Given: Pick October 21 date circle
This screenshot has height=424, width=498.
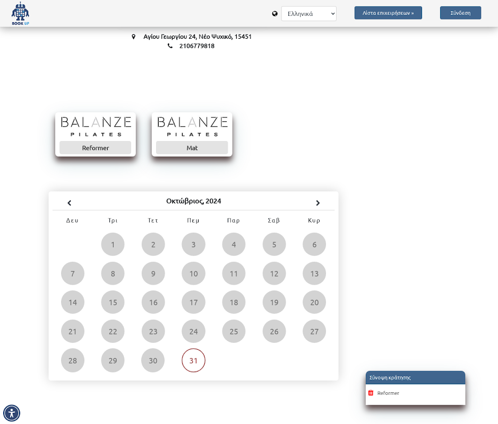Looking at the screenshot, I should point(73,331).
